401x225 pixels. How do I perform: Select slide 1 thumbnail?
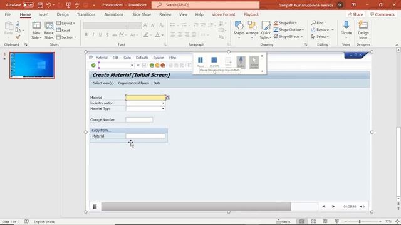pyautogui.click(x=32, y=65)
